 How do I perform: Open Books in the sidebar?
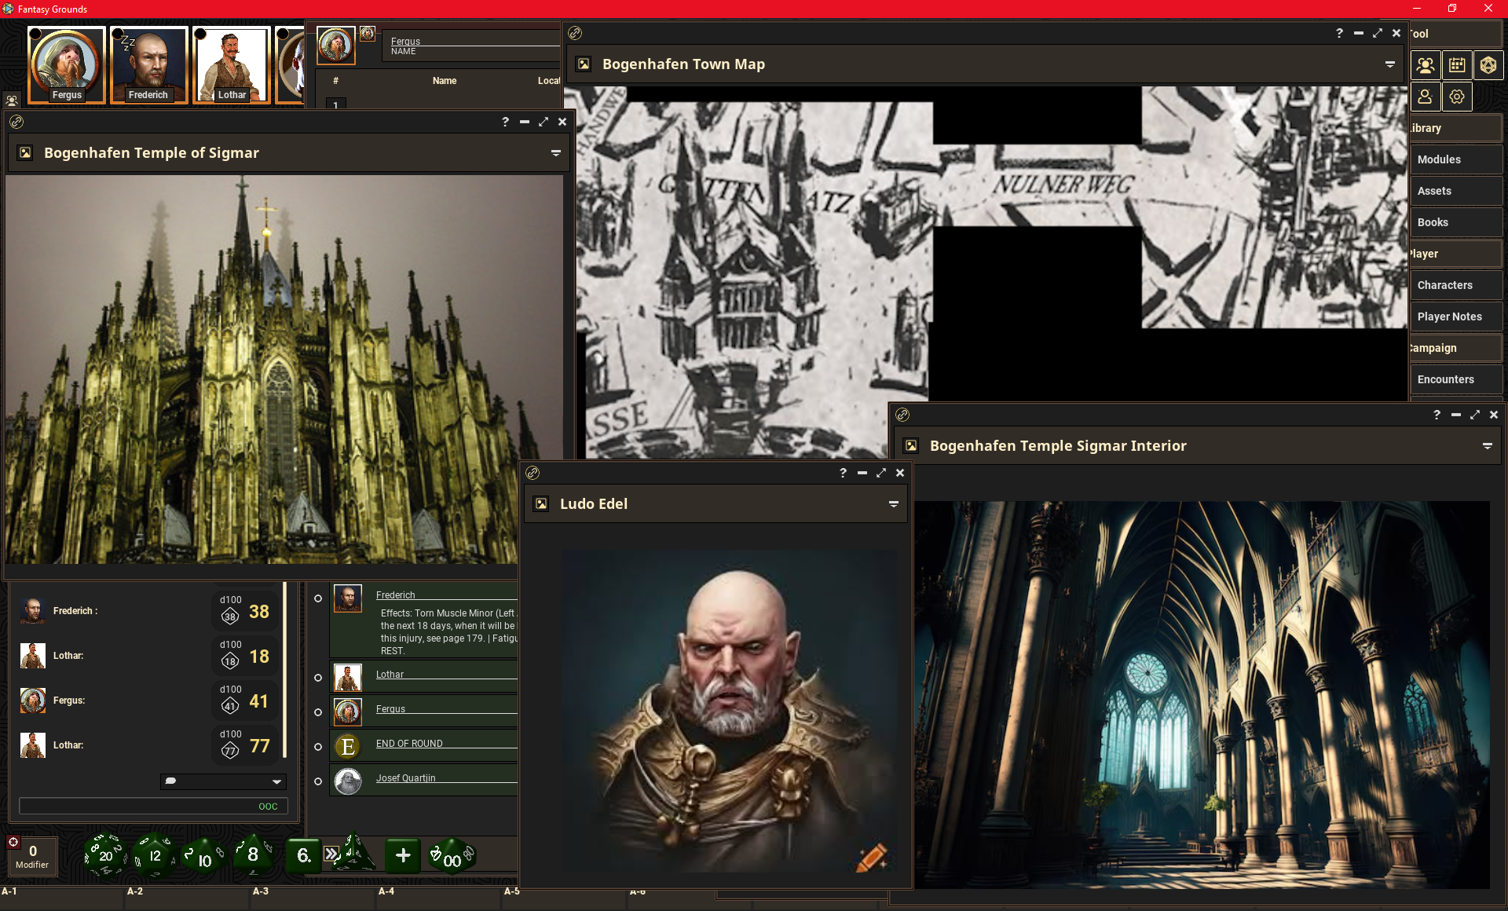click(x=1457, y=222)
